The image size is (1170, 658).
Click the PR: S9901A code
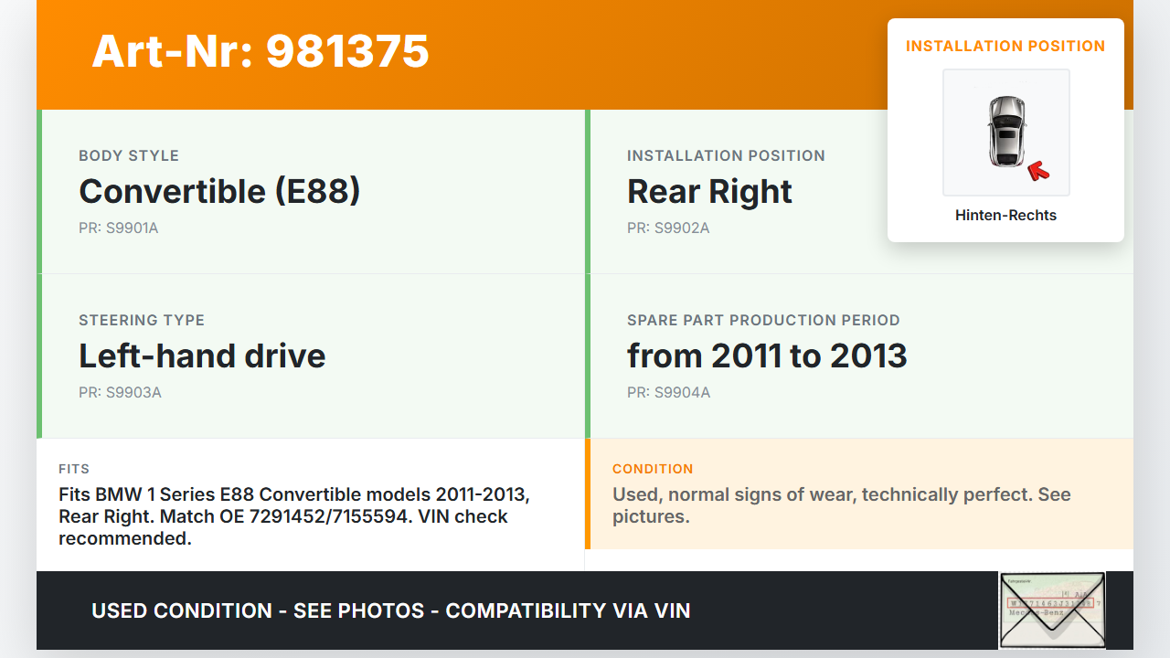pyautogui.click(x=119, y=228)
